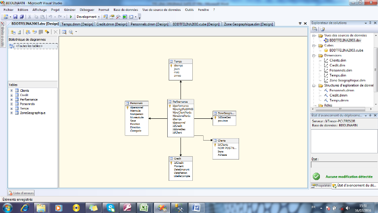Image resolution: width=378 pixels, height=213 pixels.
Task: Open the Toolbox icon with the hammer and wrench
Action: [x=118, y=17]
